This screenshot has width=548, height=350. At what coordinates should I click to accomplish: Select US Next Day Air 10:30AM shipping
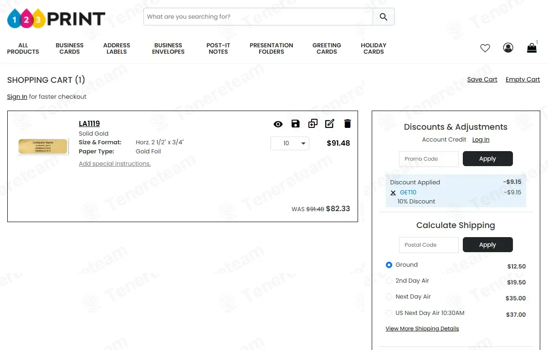point(389,313)
